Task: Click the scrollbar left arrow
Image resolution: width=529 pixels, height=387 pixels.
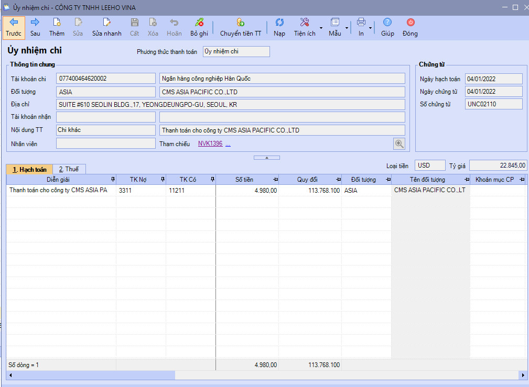Action: (x=10, y=375)
